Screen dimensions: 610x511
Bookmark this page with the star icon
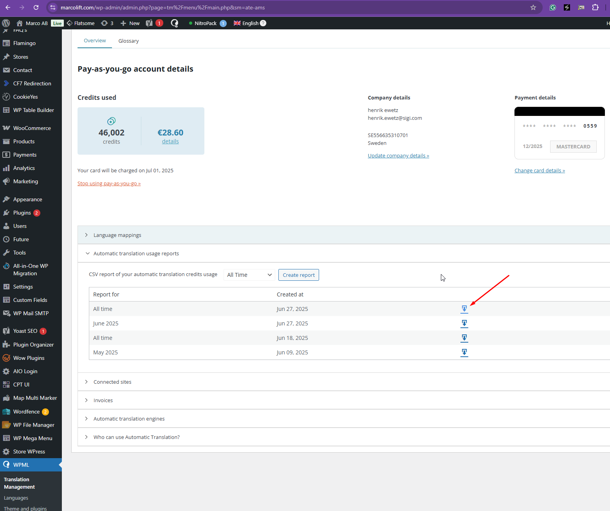(x=533, y=7)
